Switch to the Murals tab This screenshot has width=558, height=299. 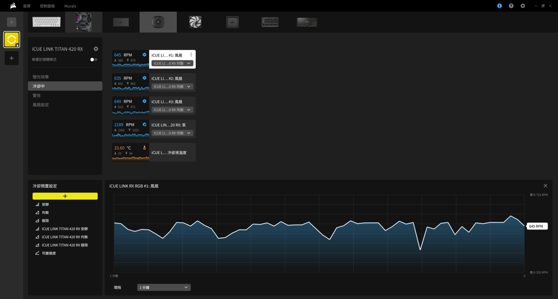(70, 6)
